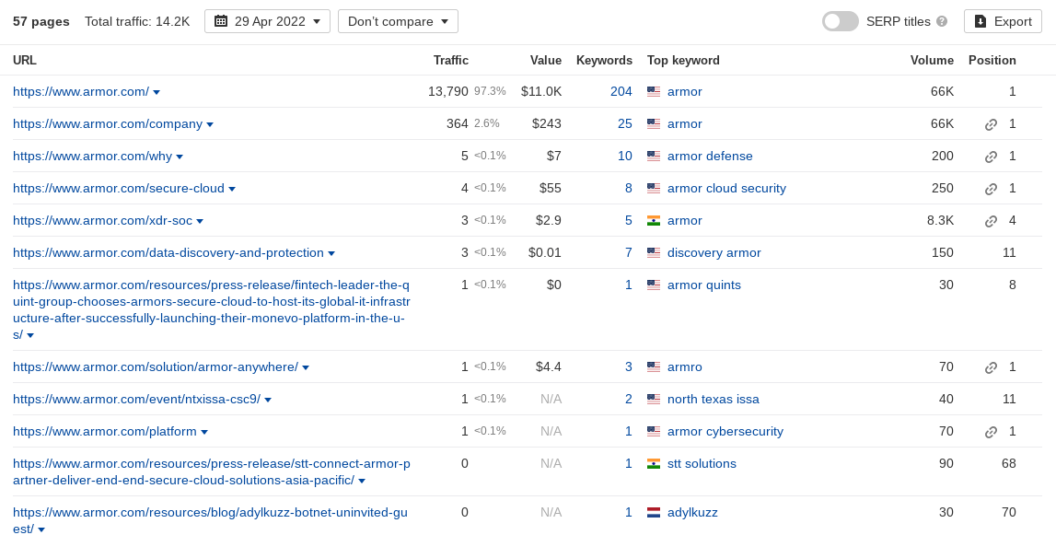This screenshot has width=1056, height=535.
Task: Expand arrow next to https://www.armor.com/ URL
Action: (157, 92)
